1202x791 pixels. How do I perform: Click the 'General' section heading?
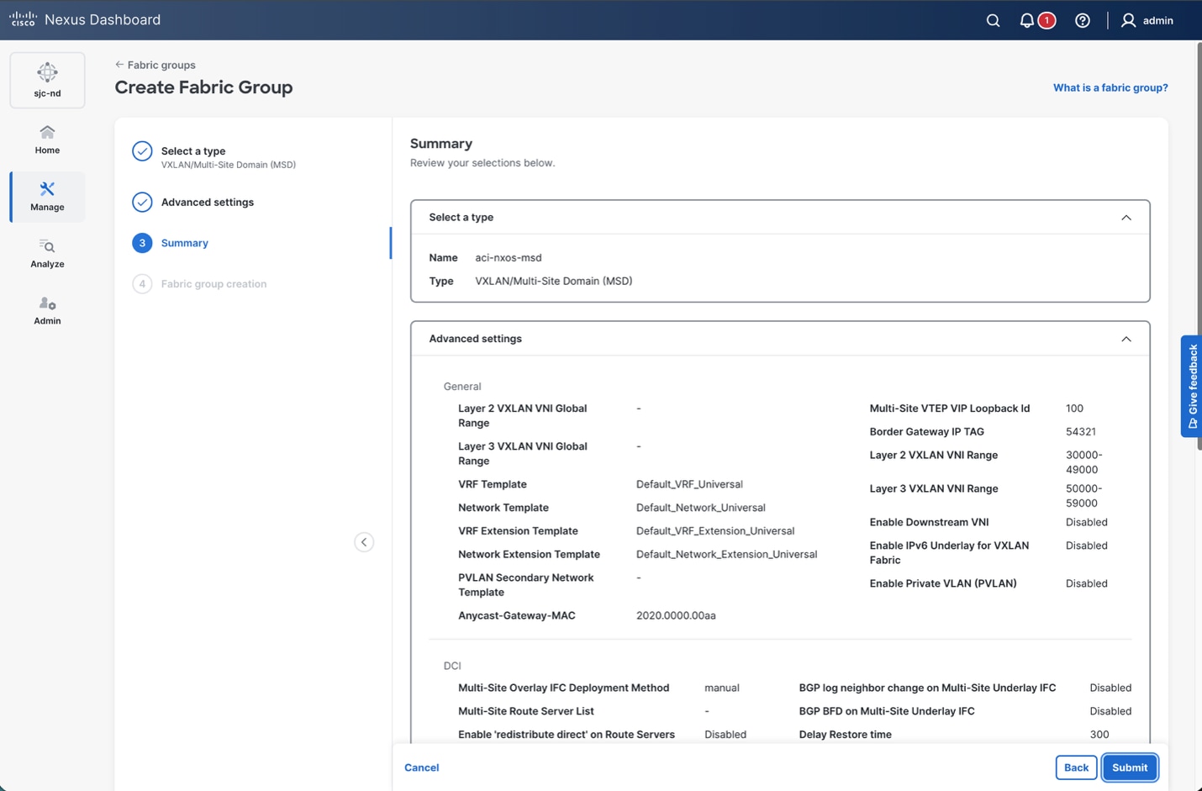click(462, 387)
